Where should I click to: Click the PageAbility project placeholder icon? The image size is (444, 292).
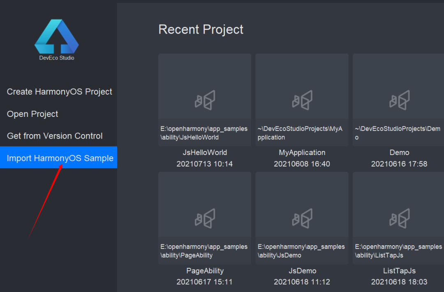pos(205,219)
